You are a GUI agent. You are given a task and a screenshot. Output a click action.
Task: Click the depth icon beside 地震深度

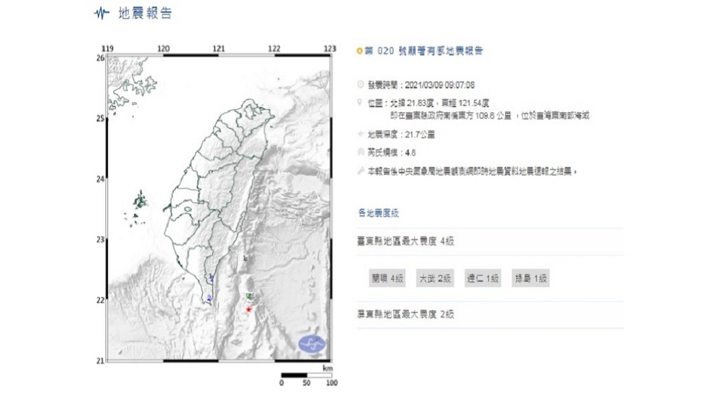(x=360, y=132)
